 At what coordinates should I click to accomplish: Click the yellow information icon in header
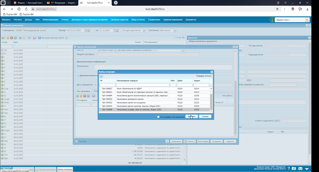(x=272, y=20)
